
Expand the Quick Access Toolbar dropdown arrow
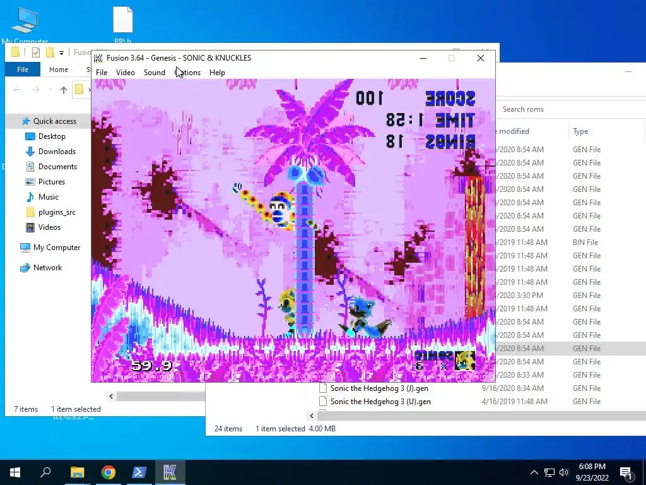pyautogui.click(x=61, y=53)
